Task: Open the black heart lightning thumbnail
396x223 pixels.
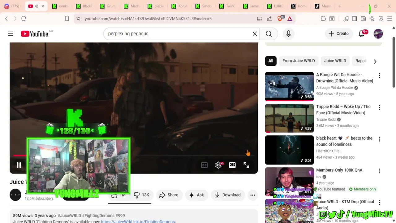Action: tap(289, 150)
